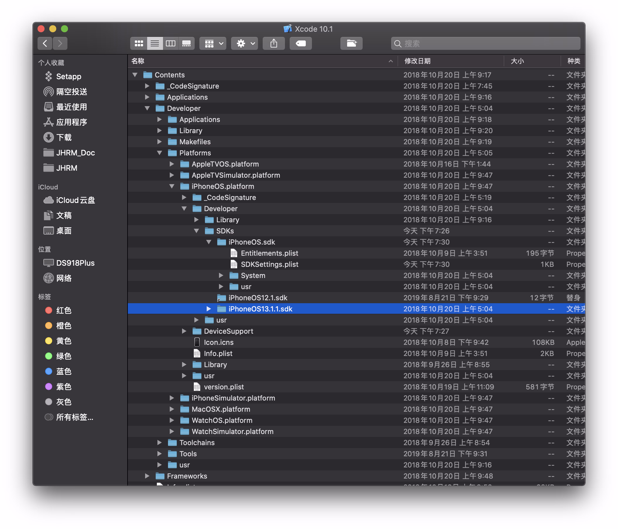
Task: Collapse the Platforms folder
Action: [159, 153]
